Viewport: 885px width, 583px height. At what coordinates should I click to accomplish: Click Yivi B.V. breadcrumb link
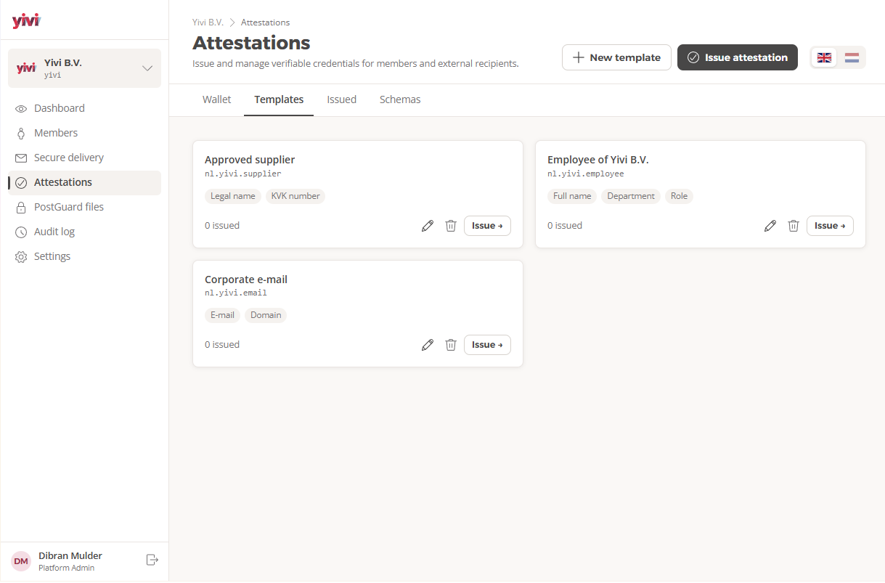point(208,23)
